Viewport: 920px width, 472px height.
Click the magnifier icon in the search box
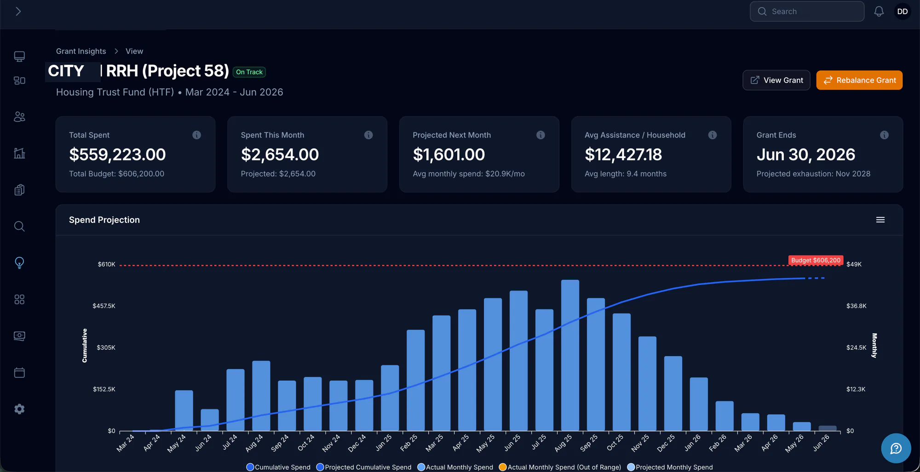tap(762, 11)
